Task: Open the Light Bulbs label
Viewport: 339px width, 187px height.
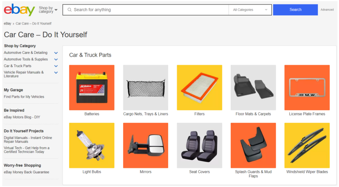Action: pyautogui.click(x=92, y=172)
